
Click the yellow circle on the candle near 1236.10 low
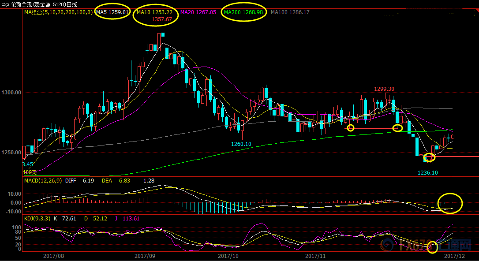429,157
